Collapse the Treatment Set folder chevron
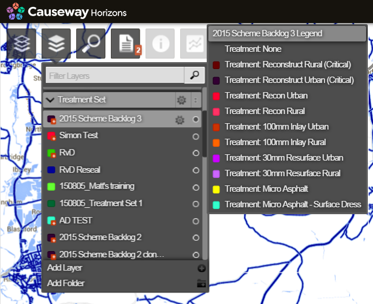This screenshot has height=304, width=373. point(50,100)
